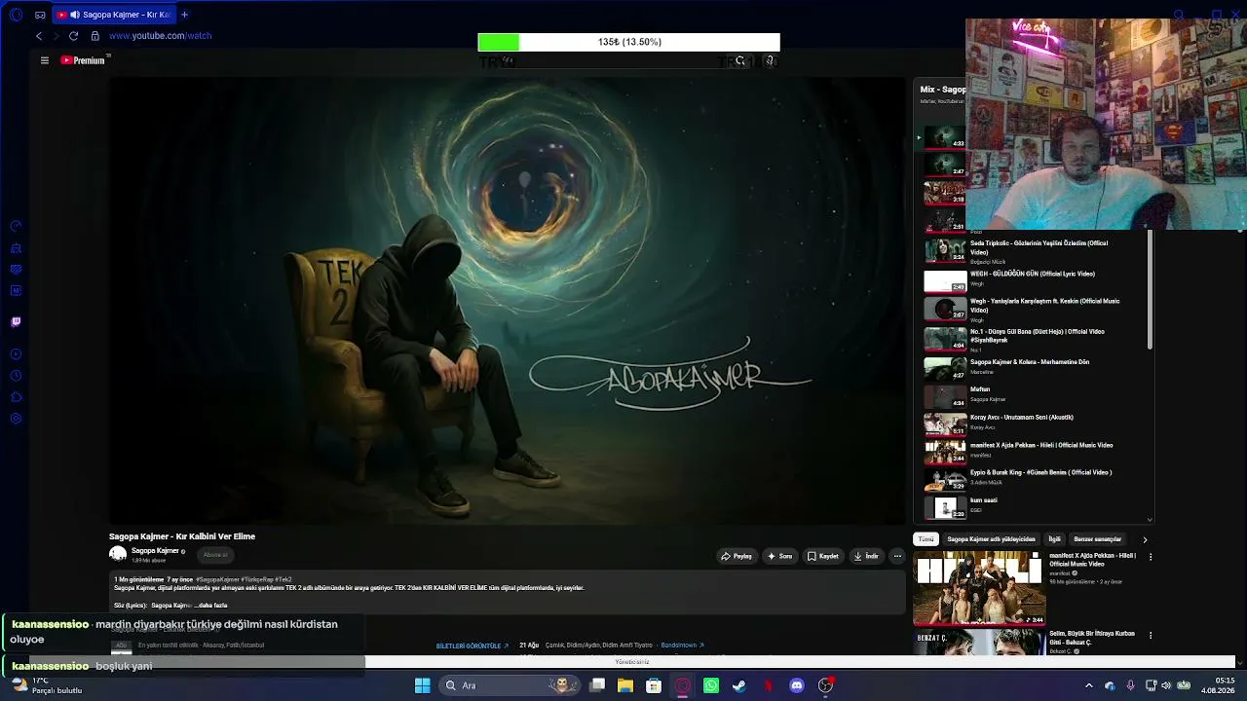Select 'Sagopa Kajmer adlı yükleyiciden' chip
The width and height of the screenshot is (1247, 701).
(991, 538)
